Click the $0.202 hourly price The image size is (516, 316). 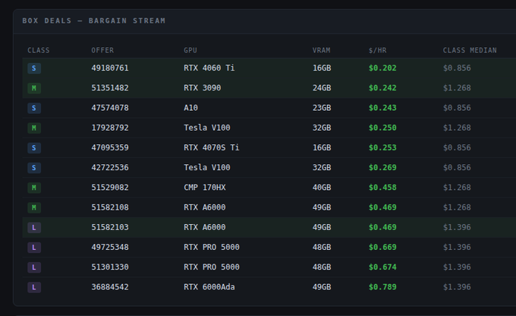pyautogui.click(x=382, y=68)
